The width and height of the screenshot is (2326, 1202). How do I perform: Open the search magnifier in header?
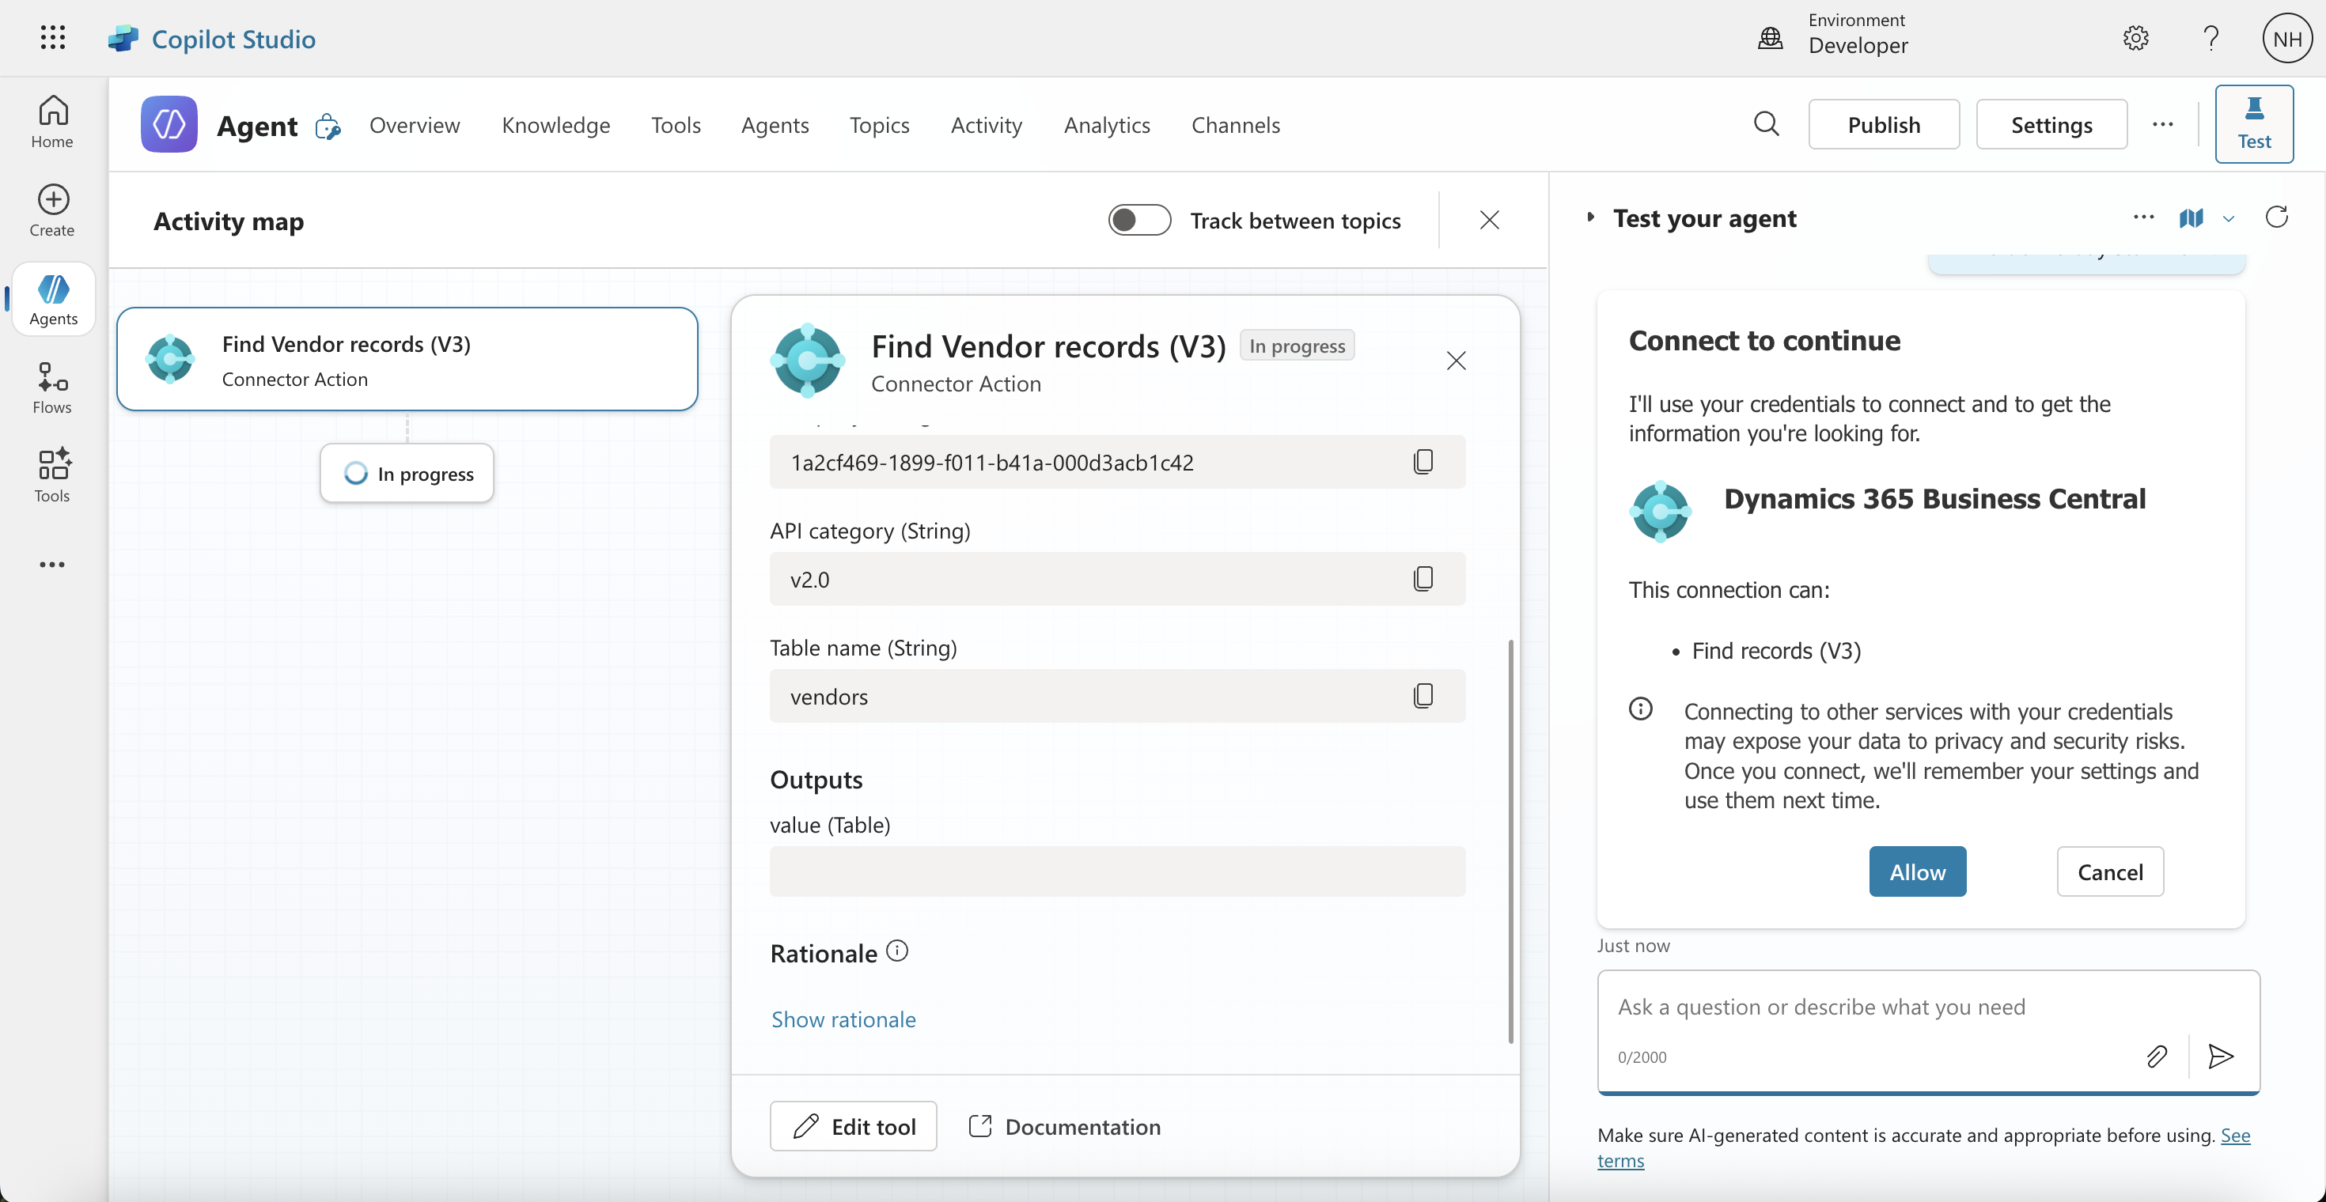click(x=1766, y=124)
